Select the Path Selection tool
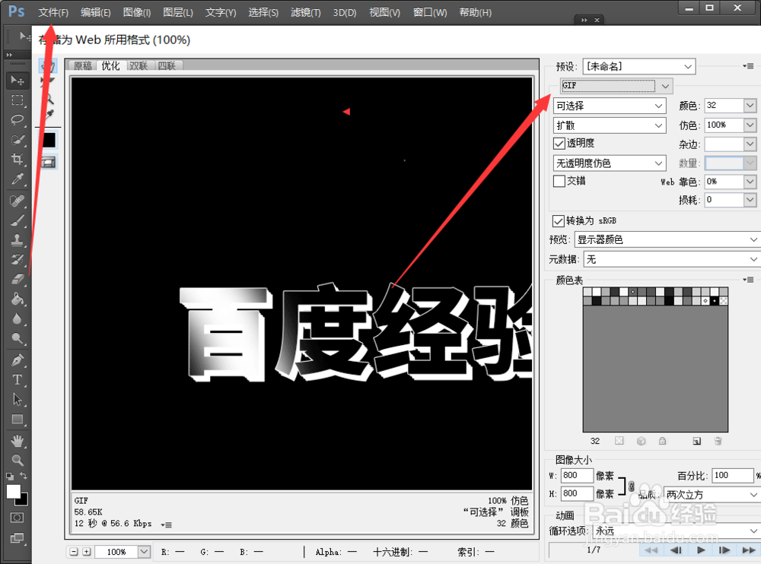Screen dimensions: 761x564 coord(18,399)
